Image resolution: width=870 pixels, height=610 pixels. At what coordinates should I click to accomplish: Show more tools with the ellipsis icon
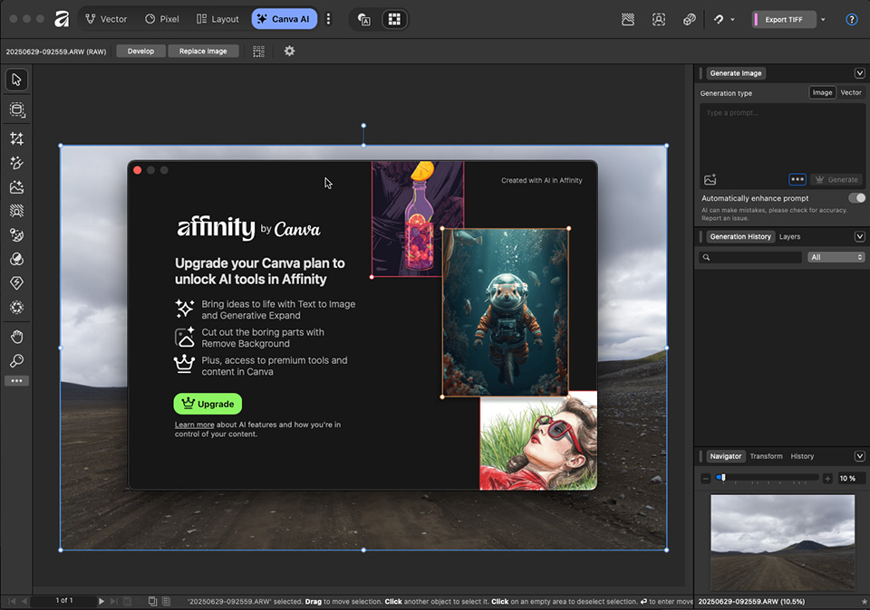click(x=15, y=380)
